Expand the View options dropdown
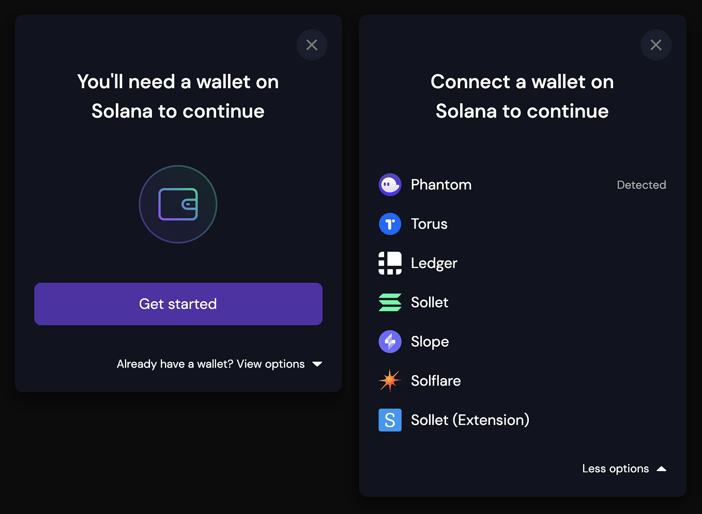 [220, 364]
